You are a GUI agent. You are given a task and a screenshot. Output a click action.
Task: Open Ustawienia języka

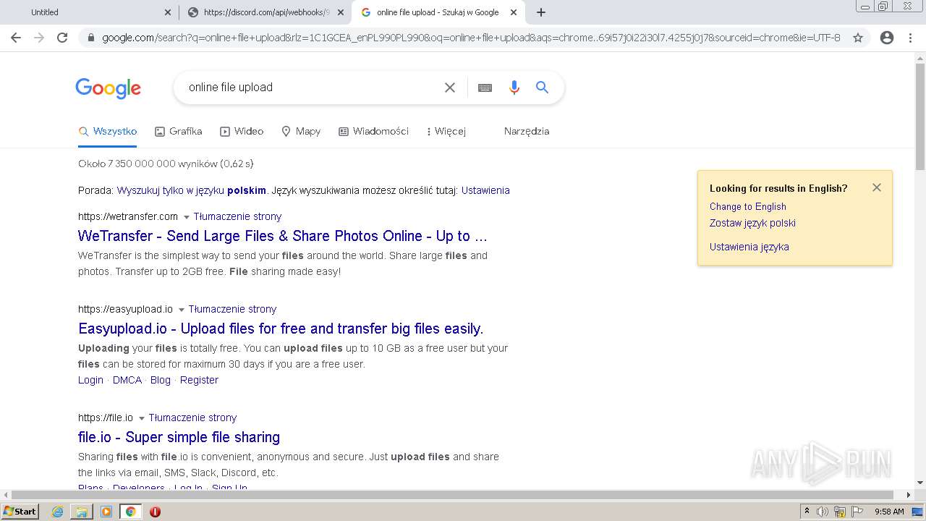click(749, 247)
